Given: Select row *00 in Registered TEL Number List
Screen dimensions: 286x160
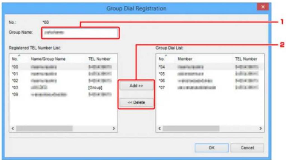Looking at the screenshot, I should (63, 67).
